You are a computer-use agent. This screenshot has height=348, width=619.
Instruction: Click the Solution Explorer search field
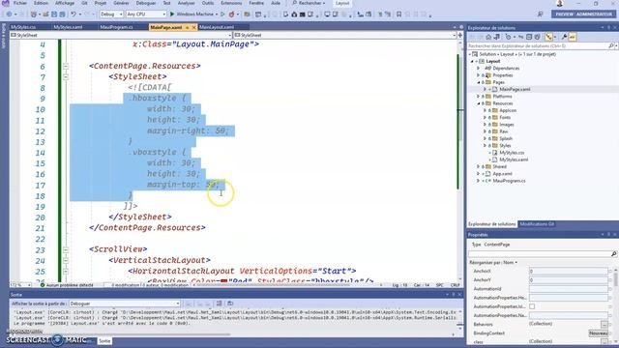point(538,45)
